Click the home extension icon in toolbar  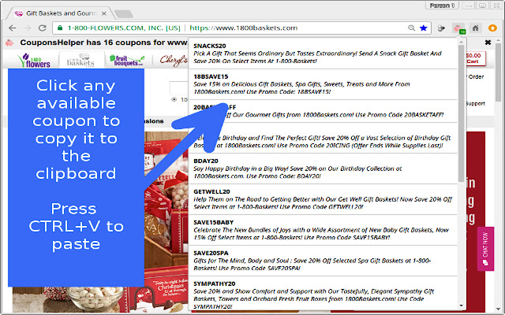pos(475,28)
